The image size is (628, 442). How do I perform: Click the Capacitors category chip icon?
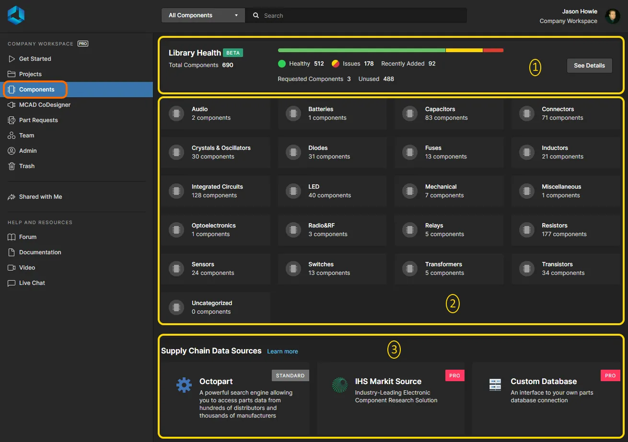pyautogui.click(x=410, y=113)
